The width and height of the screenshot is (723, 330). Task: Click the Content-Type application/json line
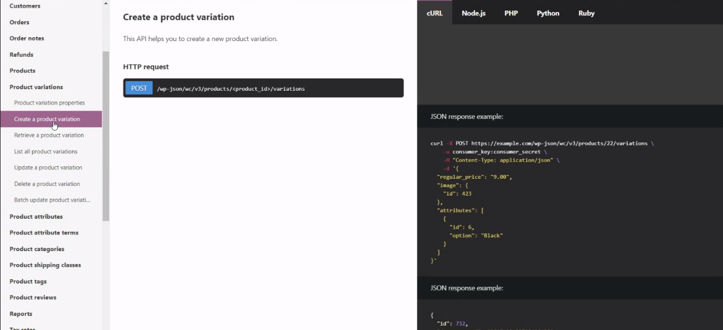tap(501, 160)
